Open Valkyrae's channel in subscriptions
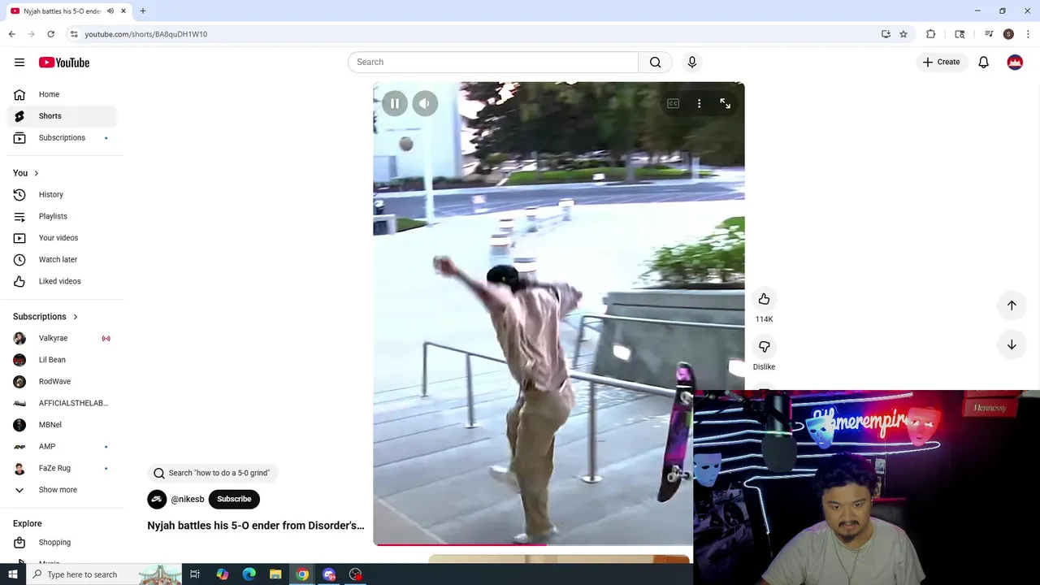 (x=62, y=338)
